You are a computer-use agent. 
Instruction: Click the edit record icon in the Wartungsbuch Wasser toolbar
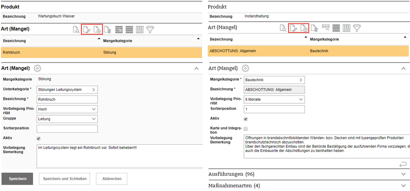click(x=87, y=30)
